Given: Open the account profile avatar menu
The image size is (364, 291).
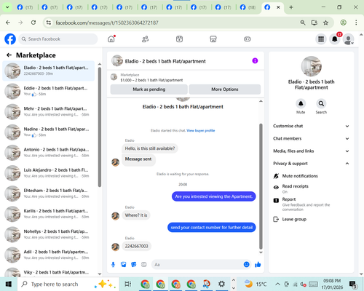Looking at the screenshot, I should point(348,39).
